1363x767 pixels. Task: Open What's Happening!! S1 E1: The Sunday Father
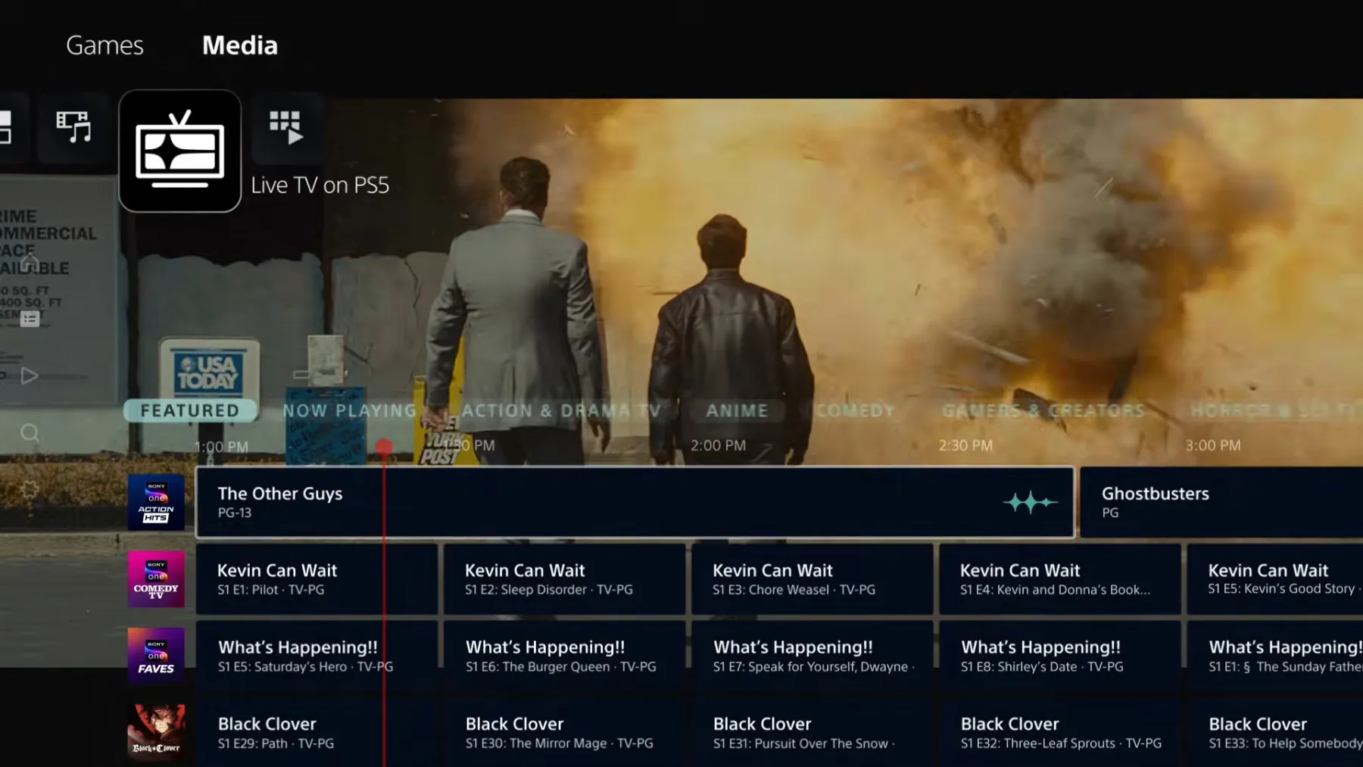point(1275,656)
